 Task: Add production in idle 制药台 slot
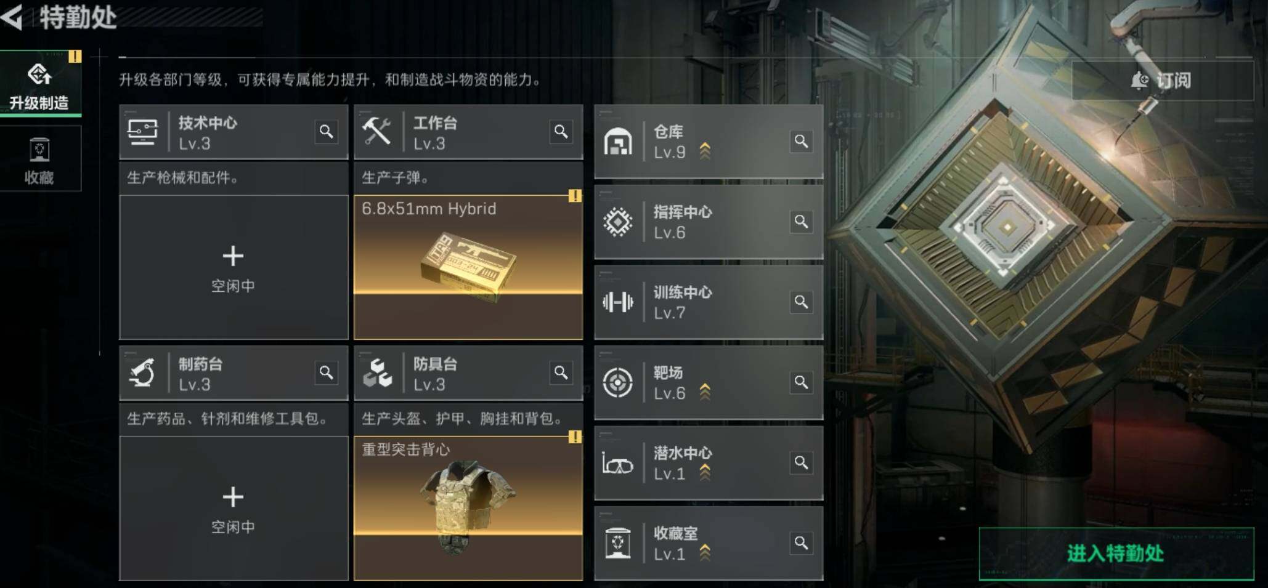[x=234, y=509]
